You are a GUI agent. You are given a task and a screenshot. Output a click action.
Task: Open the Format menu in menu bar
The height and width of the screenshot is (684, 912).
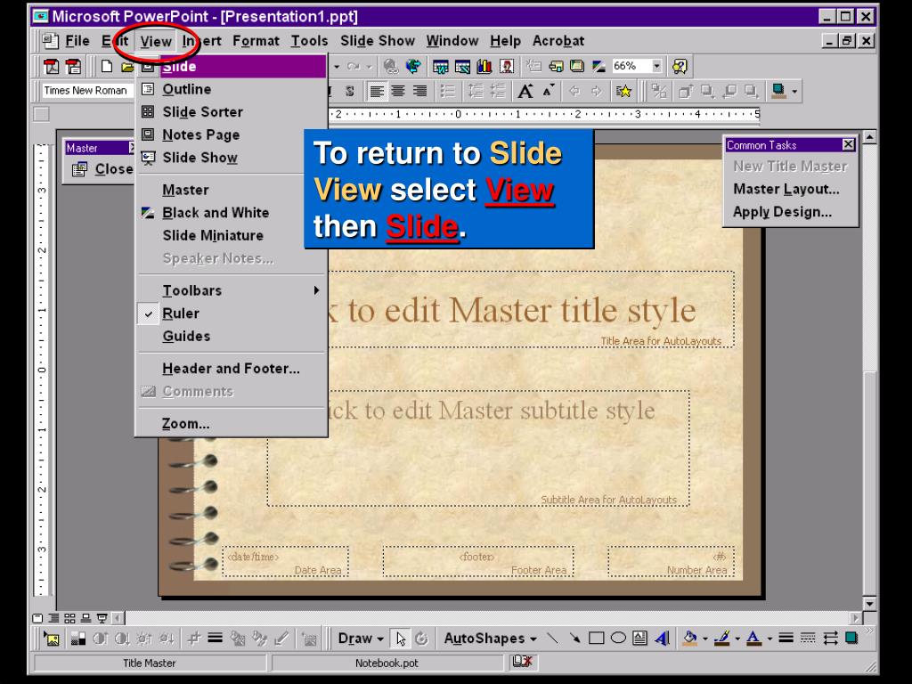pos(256,41)
